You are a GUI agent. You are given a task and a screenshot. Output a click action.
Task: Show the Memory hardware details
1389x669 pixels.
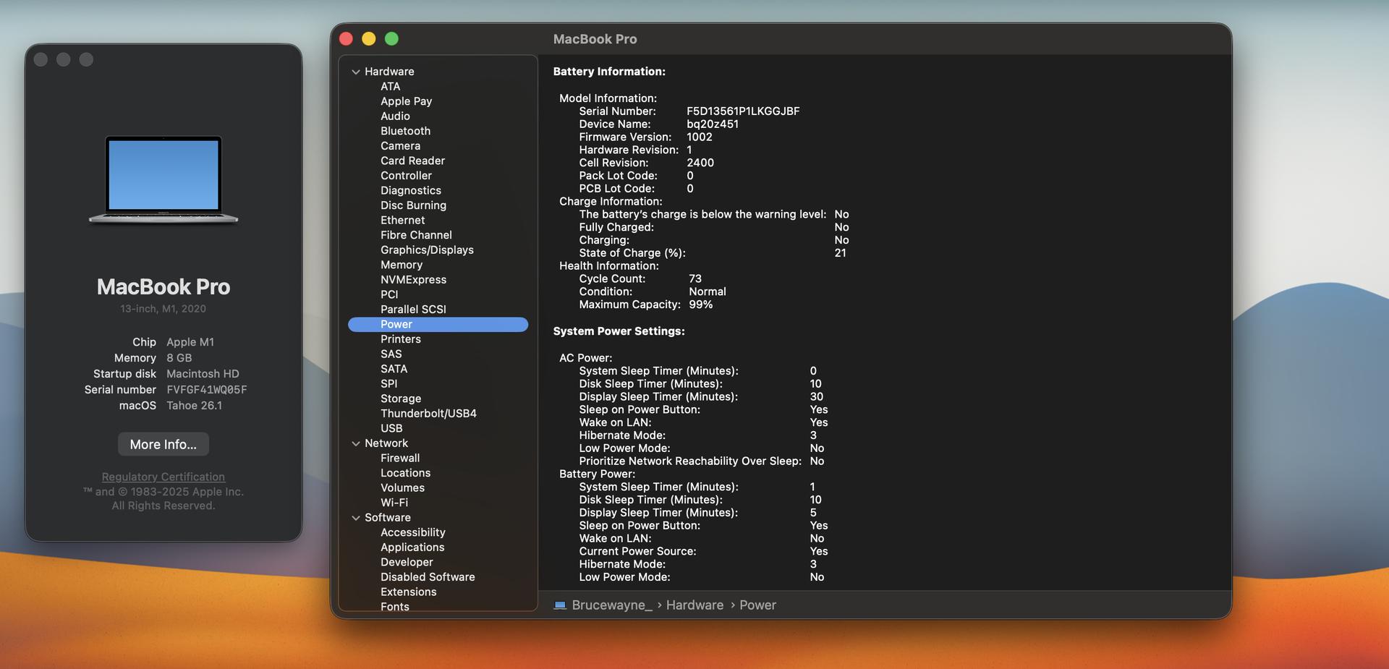coord(402,265)
